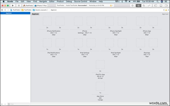Open the volume control icon
This screenshot has height=106, width=170.
pyautogui.click(x=130, y=1)
